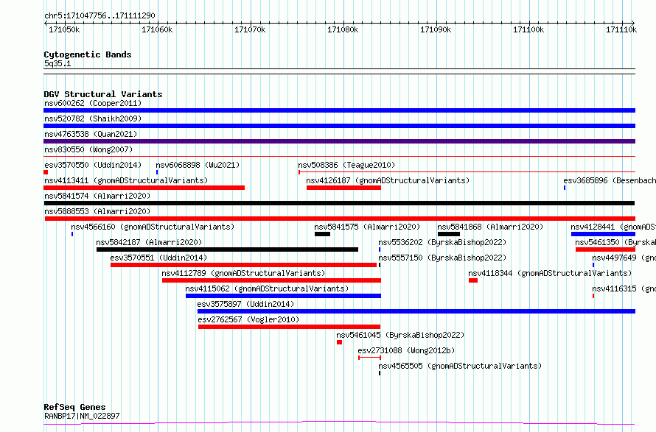Open the RefSeq Genes track heading
Screen dimensions: 656x432
[74, 408]
